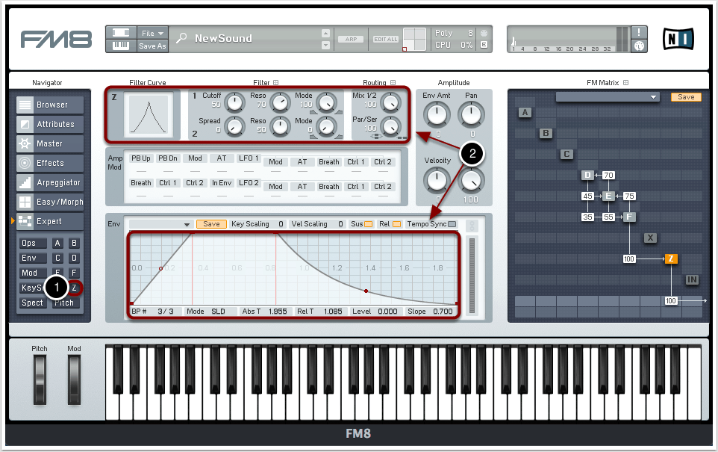This screenshot has height=452, width=718.
Task: Click the link icon right of Tempo Sync
Action: [472, 226]
